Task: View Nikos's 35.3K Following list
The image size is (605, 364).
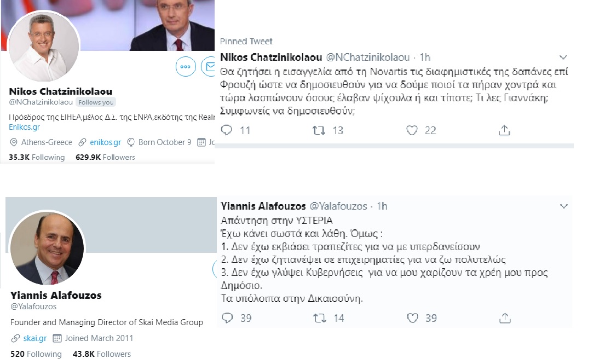Action: point(37,157)
